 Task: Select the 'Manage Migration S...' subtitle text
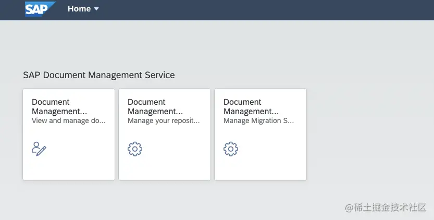[x=259, y=120]
